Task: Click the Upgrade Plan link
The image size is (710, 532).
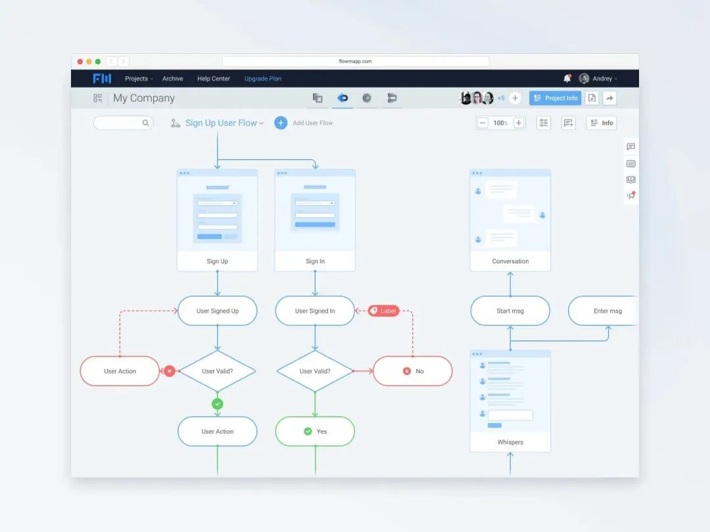Action: coord(262,79)
